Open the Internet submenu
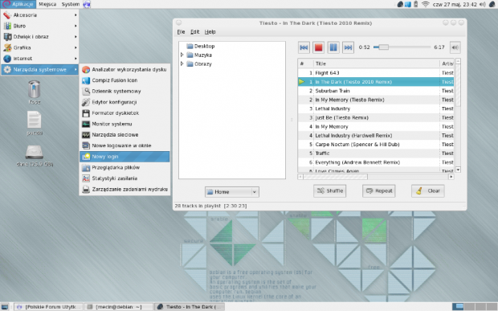Image resolution: width=498 pixels, height=311 pixels. [40, 59]
